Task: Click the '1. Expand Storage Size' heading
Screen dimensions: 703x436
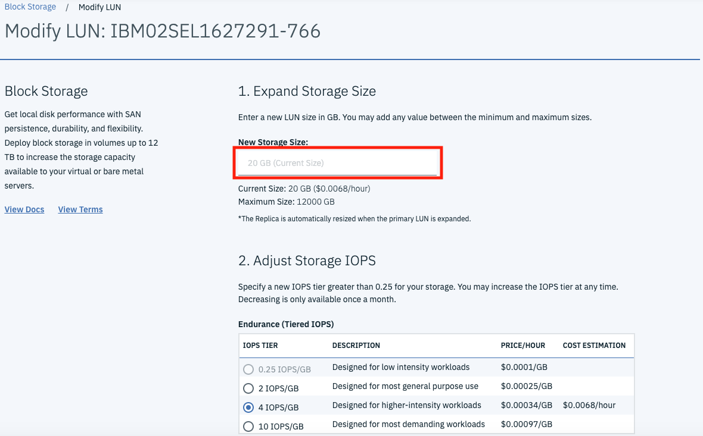Action: pos(307,92)
